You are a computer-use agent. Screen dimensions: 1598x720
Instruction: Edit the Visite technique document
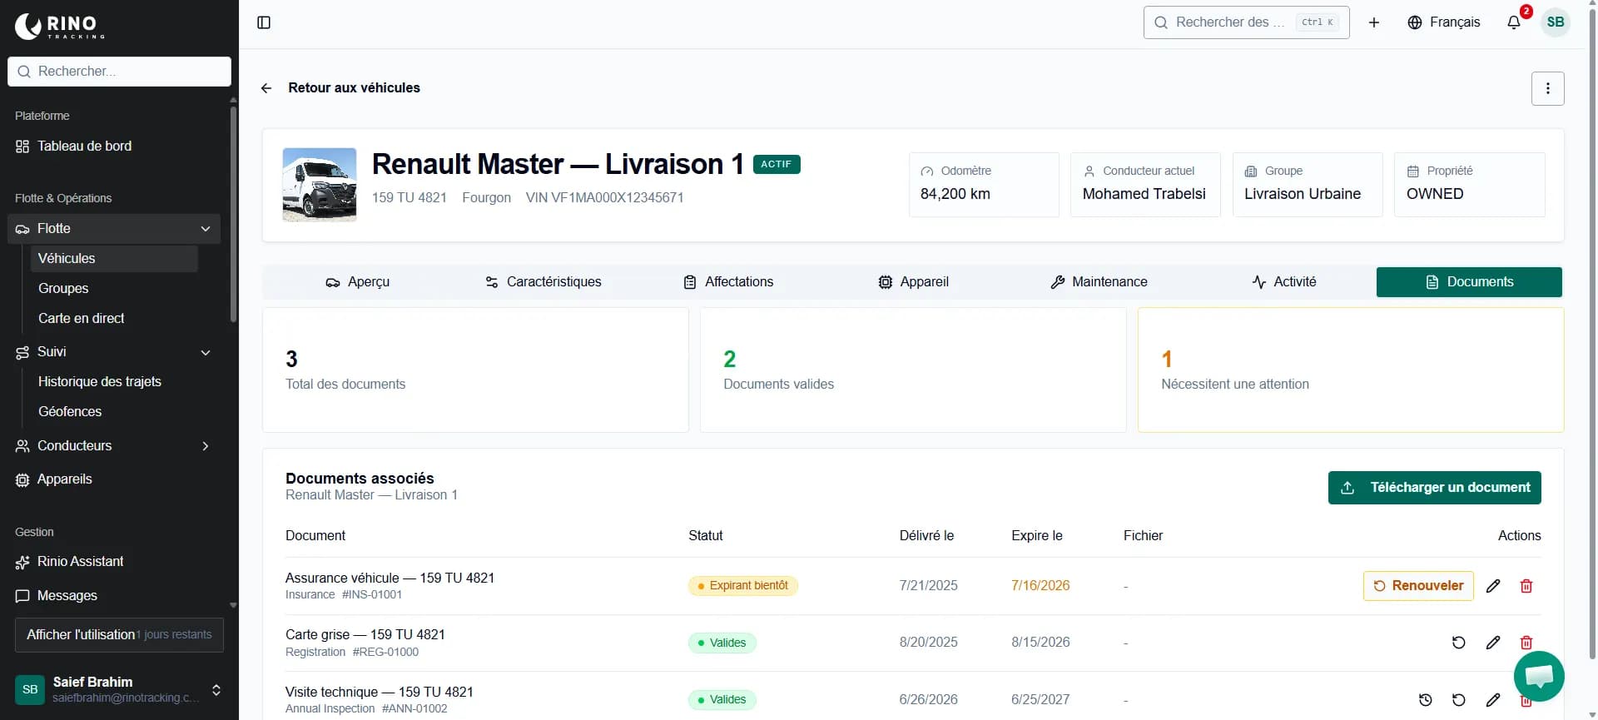[x=1493, y=700]
